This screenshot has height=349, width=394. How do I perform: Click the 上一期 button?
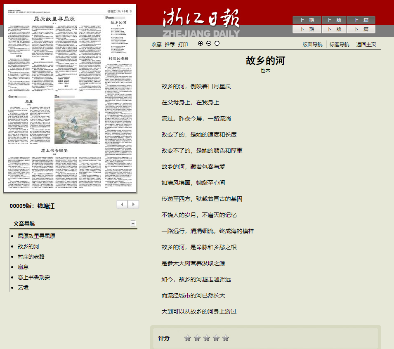307,20
